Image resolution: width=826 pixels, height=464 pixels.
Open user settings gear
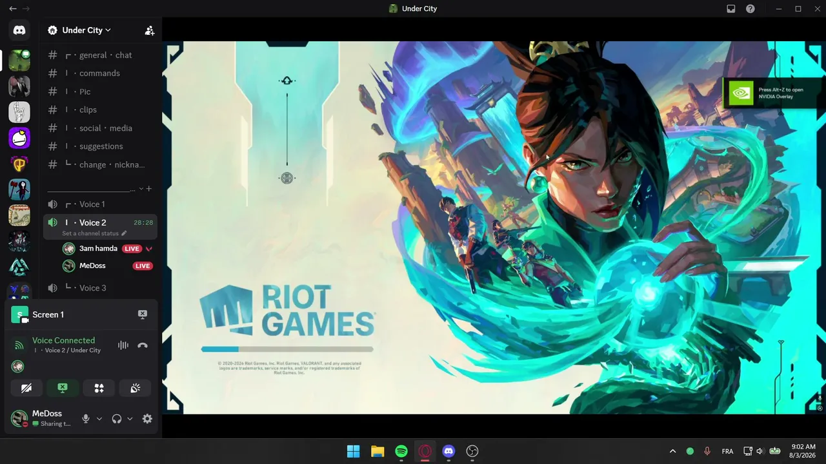coord(147,419)
